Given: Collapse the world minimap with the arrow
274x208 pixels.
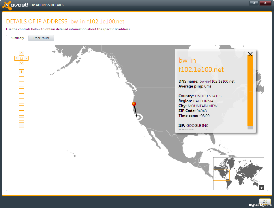Looking at the screenshot, I should coord(261,187).
